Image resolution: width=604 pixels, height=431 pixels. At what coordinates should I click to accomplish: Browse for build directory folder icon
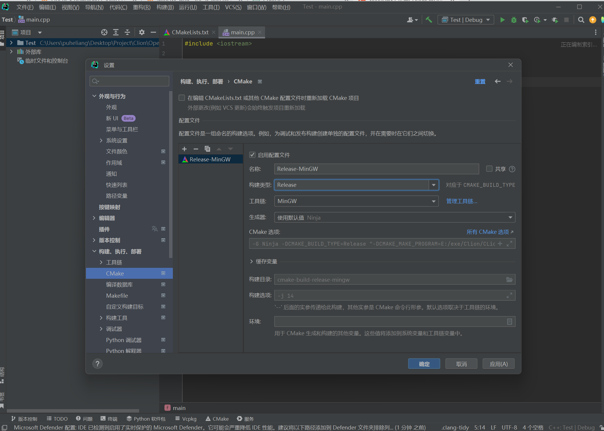[x=509, y=280]
